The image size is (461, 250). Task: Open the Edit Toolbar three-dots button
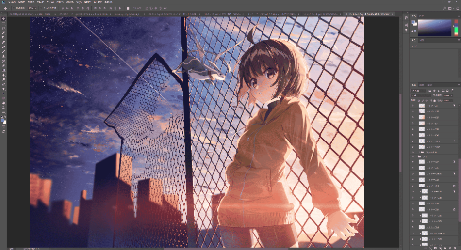3,112
